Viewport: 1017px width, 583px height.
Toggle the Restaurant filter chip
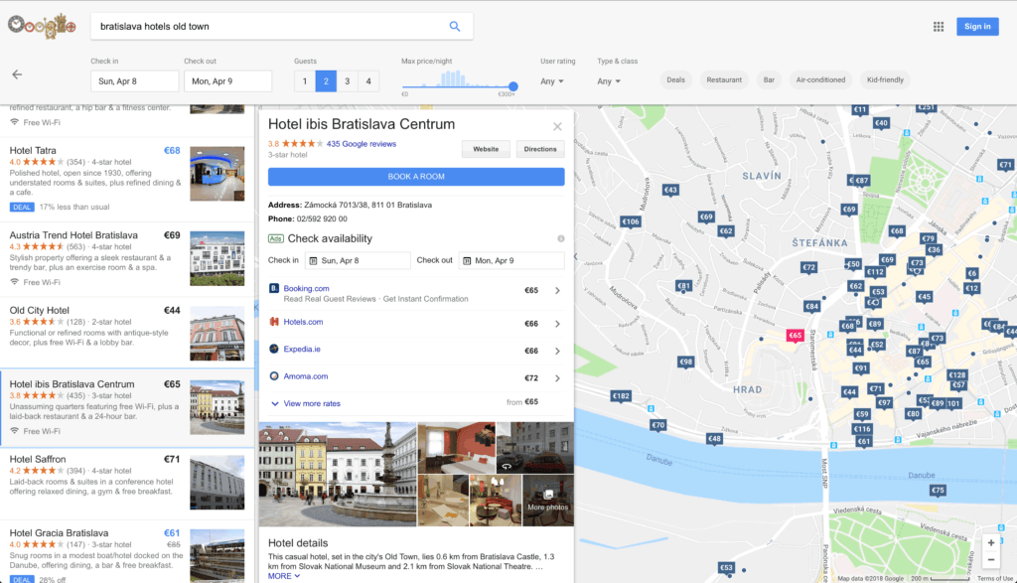tap(724, 79)
